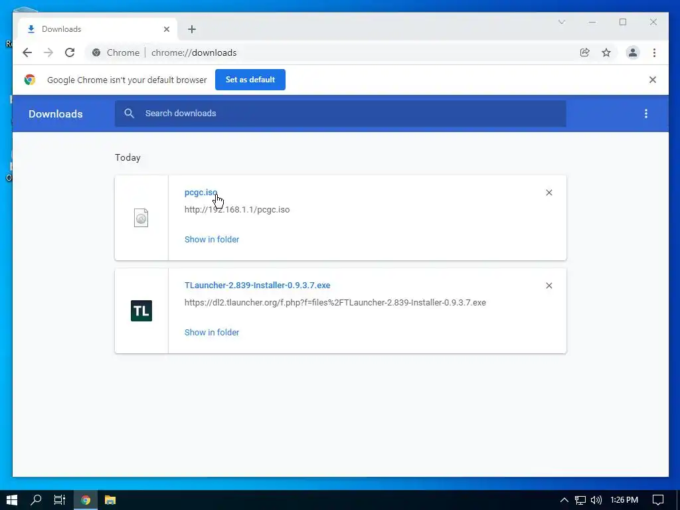Viewport: 680px width, 510px height.
Task: Dismiss the default browser notification bar
Action: click(652, 80)
